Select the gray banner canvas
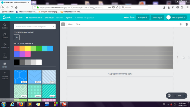The width and height of the screenshot is (190, 107). [x=120, y=57]
